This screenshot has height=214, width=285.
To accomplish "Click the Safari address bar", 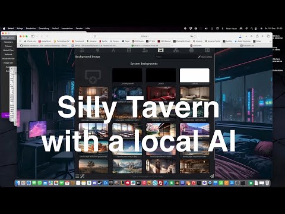I will click(145, 36).
